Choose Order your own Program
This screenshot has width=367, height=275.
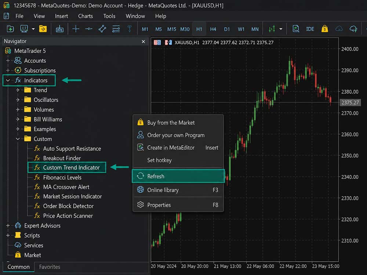point(178,135)
